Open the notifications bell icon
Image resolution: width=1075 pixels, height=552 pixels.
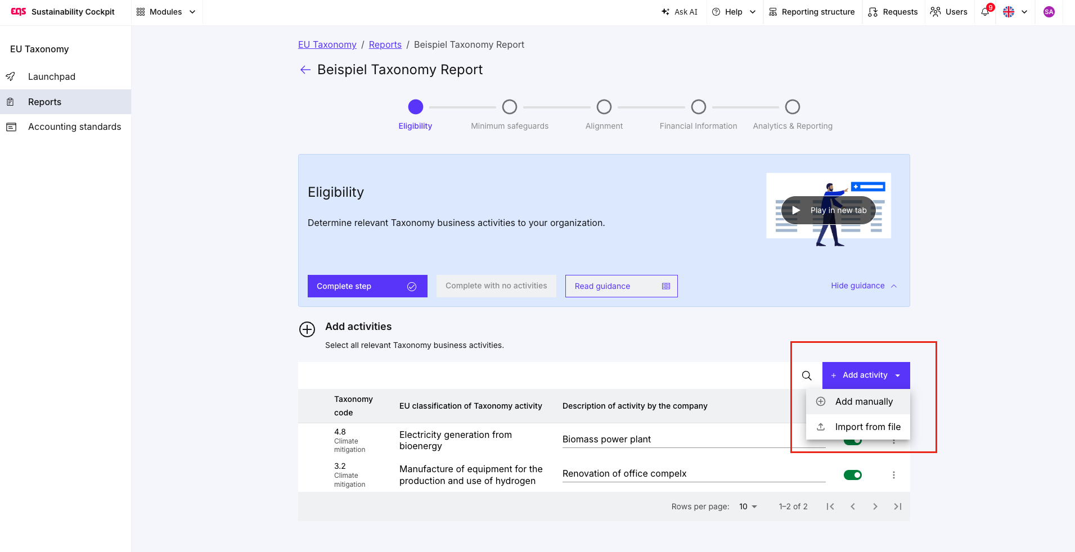(986, 12)
